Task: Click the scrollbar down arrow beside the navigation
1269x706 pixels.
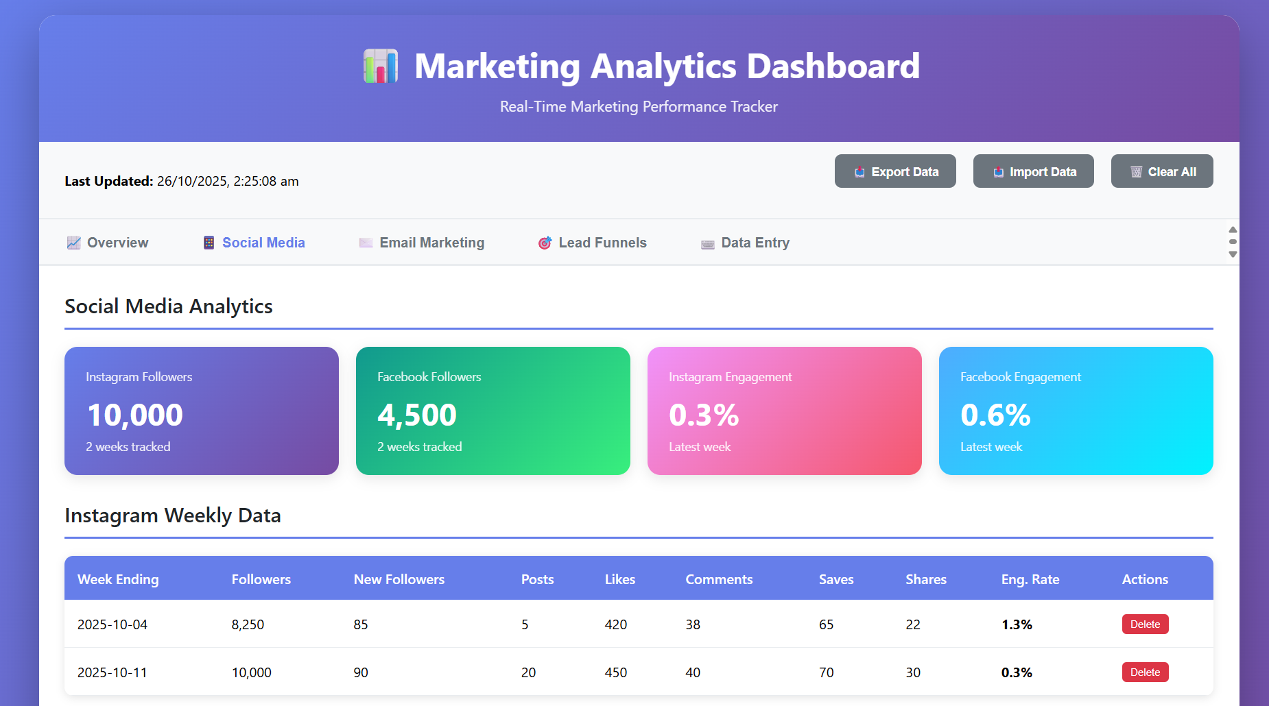Action: click(1233, 254)
